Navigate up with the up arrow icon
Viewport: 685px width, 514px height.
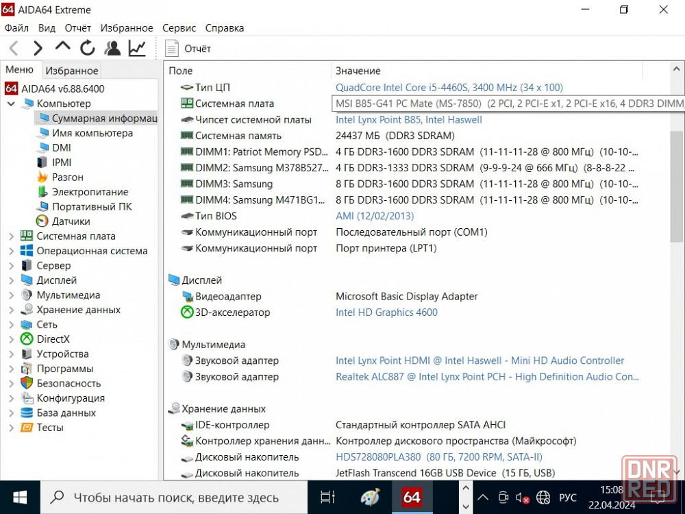click(63, 47)
